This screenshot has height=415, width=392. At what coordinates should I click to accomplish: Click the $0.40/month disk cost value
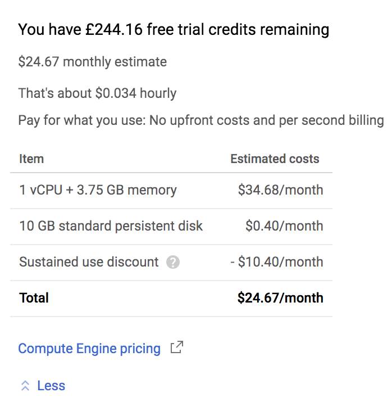tap(284, 226)
